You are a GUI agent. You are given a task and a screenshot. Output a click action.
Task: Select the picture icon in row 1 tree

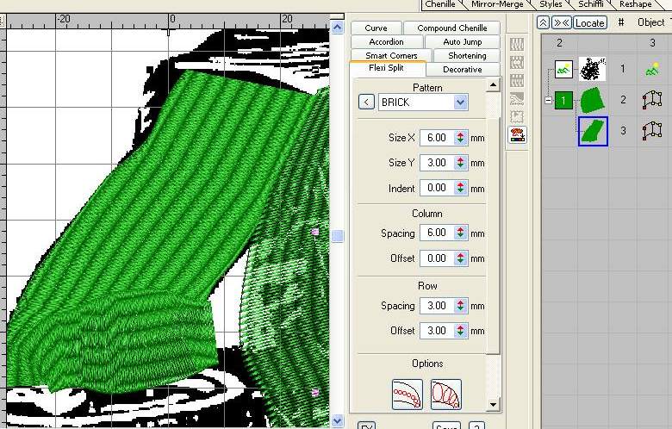tap(563, 69)
